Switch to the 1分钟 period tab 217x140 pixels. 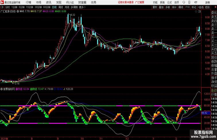14,7
